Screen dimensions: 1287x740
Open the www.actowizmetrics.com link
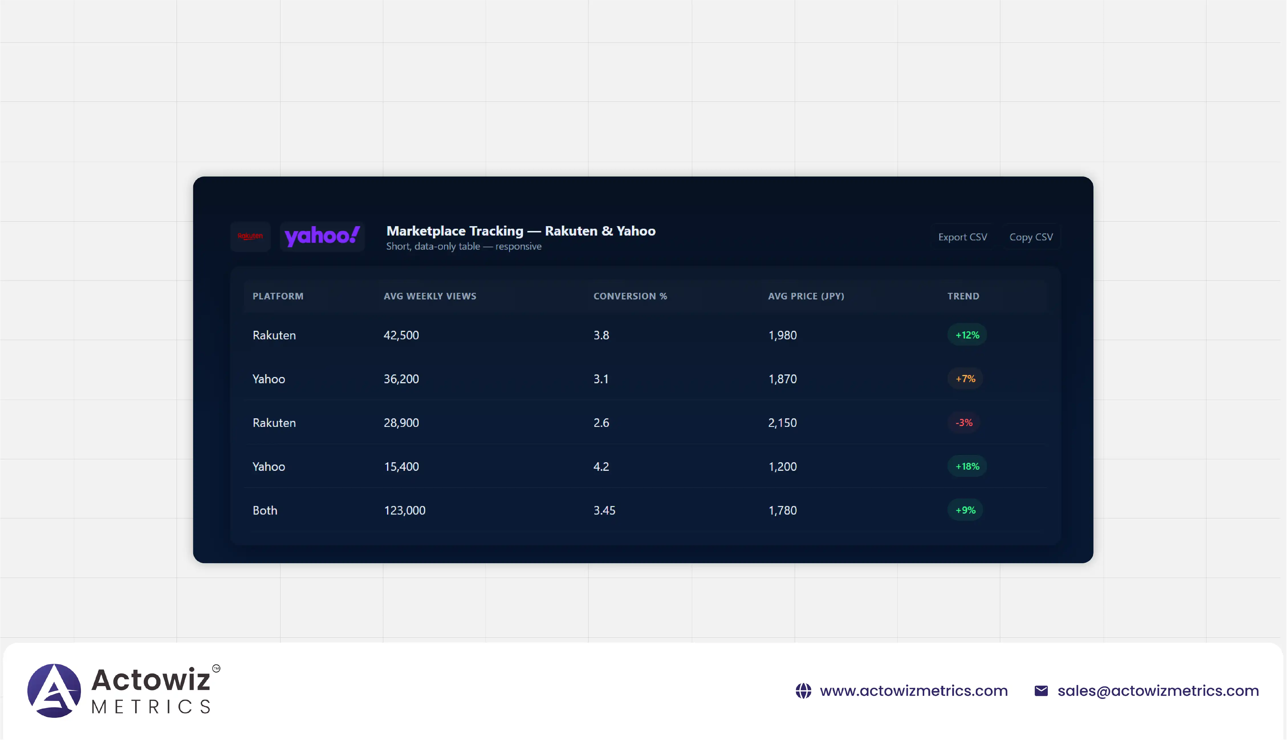click(913, 691)
